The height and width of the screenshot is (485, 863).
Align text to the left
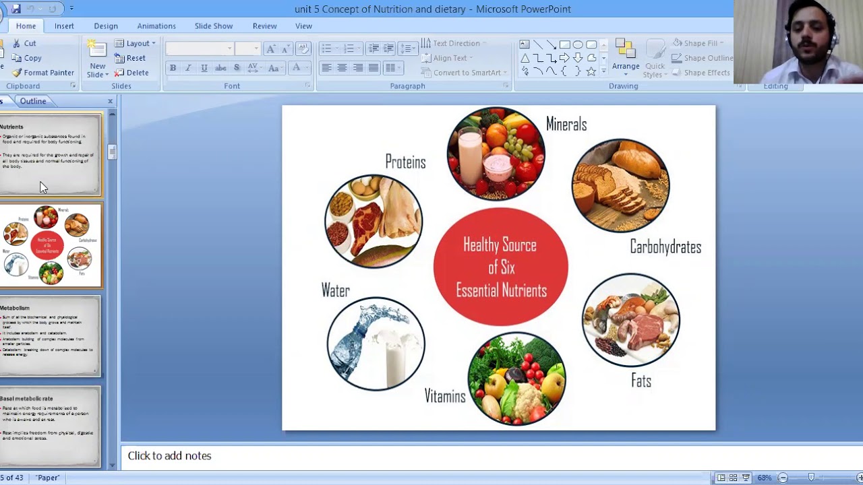(326, 68)
